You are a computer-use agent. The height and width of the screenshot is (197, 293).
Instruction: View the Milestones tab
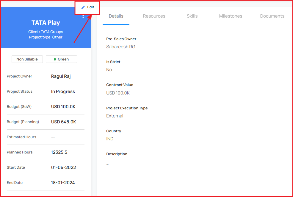[x=231, y=16]
